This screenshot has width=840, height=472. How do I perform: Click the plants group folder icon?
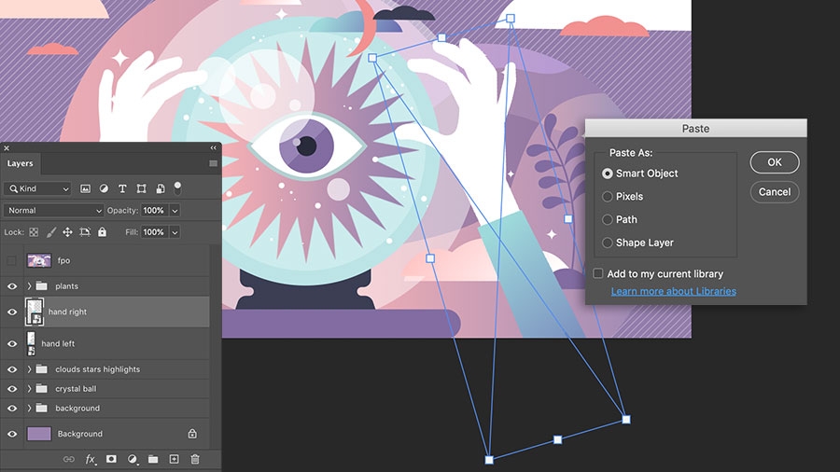(42, 285)
